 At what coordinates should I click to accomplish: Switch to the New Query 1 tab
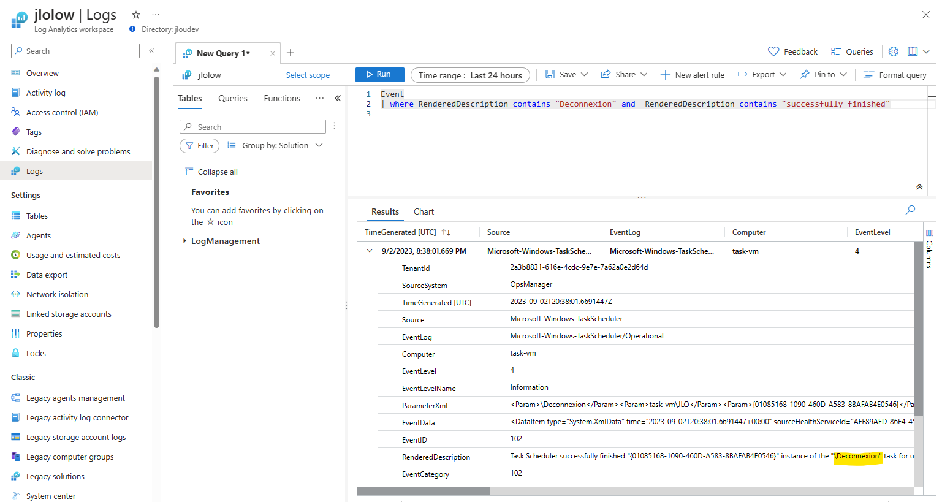(x=223, y=53)
